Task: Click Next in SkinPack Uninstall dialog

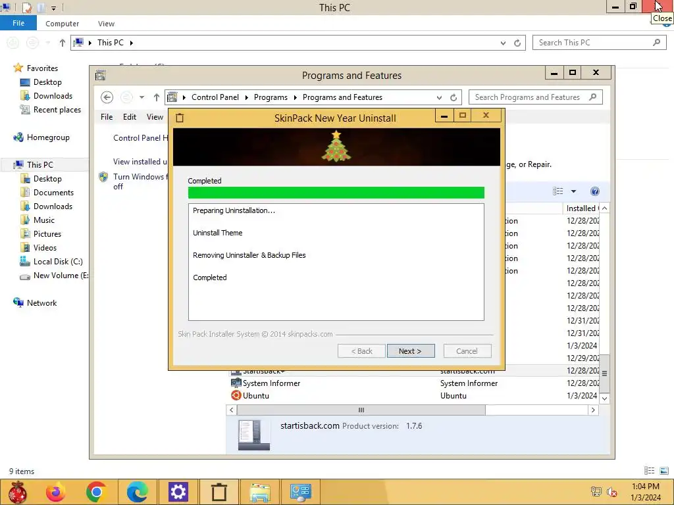Action: pyautogui.click(x=411, y=351)
